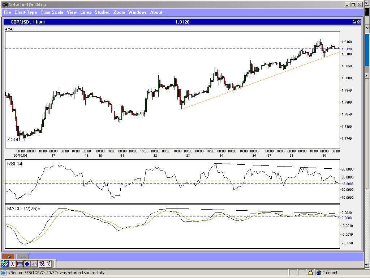Open IME help question mark icon
The height and width of the screenshot is (278, 370).
click(48, 264)
